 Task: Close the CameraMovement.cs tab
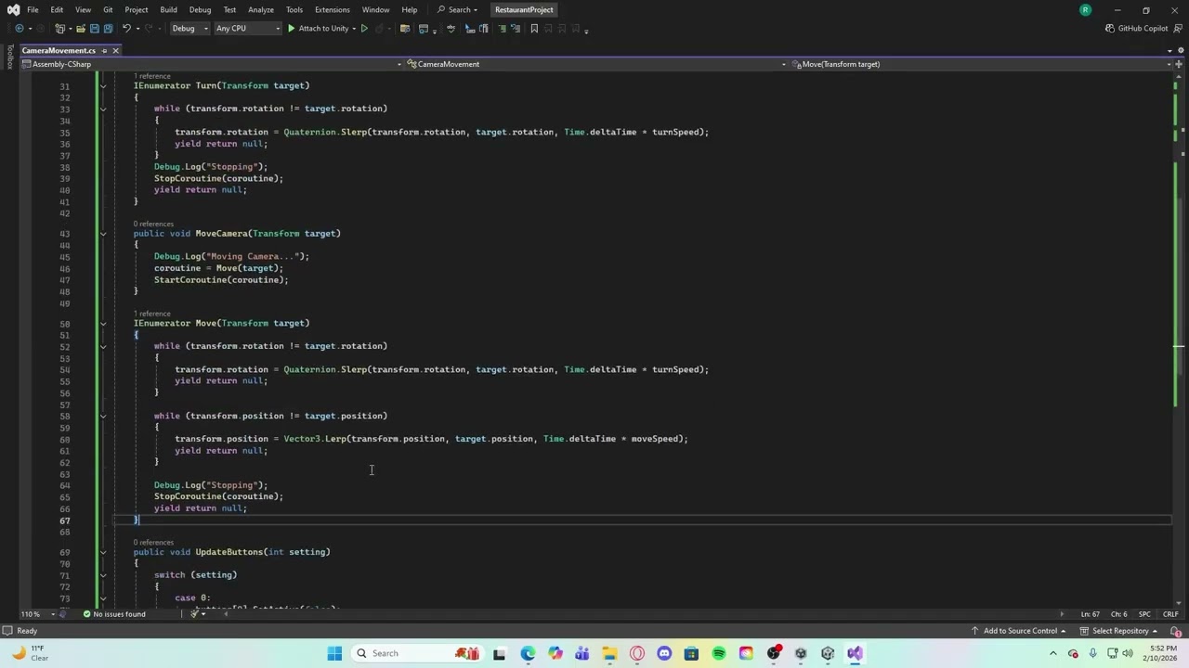tap(115, 50)
